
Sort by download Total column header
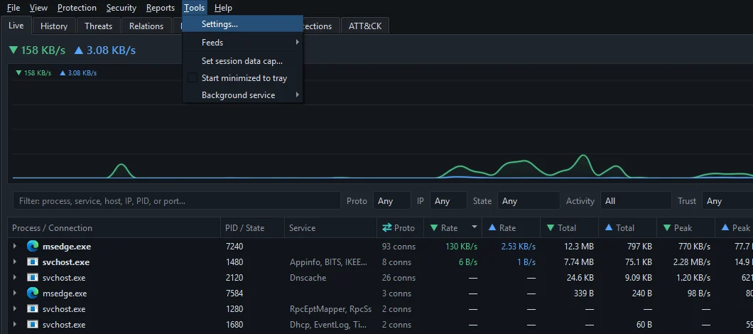[570, 228]
